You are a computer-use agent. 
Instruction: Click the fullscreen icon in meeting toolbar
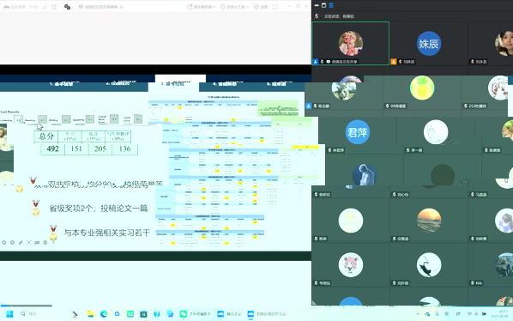tap(275, 7)
